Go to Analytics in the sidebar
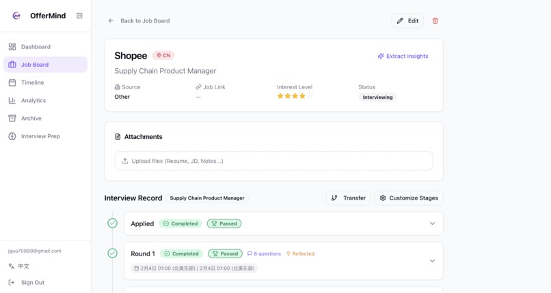The width and height of the screenshot is (551, 293). click(45, 100)
